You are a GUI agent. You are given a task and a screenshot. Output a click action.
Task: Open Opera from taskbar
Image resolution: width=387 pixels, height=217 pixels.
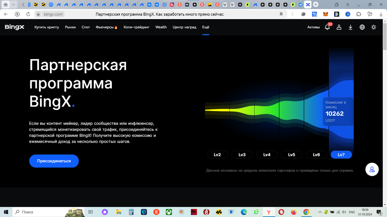(281, 212)
